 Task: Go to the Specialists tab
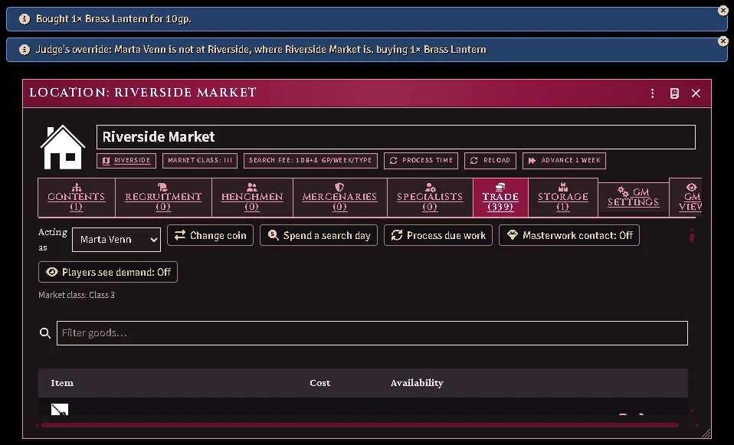pos(430,198)
